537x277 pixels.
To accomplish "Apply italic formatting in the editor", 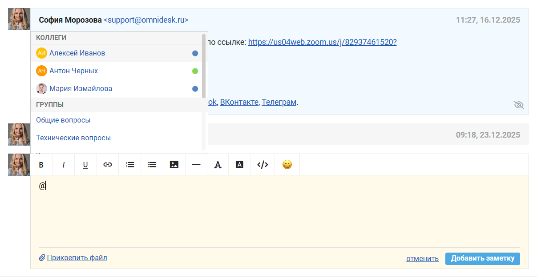I will click(63, 165).
